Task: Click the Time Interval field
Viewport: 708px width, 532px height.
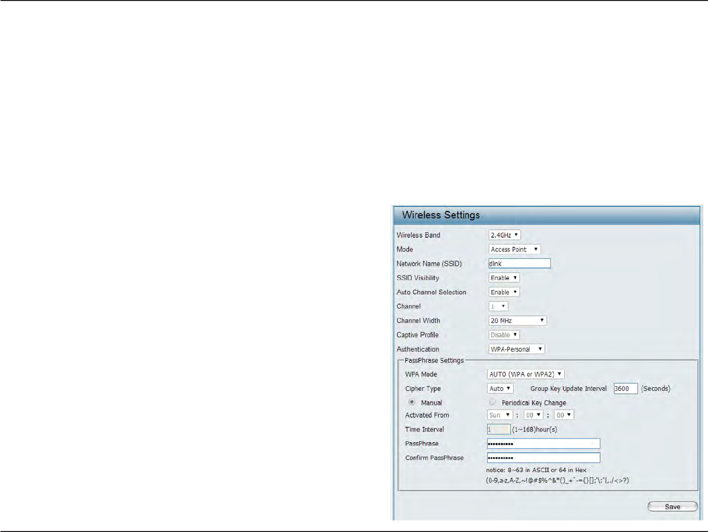Action: 499,430
